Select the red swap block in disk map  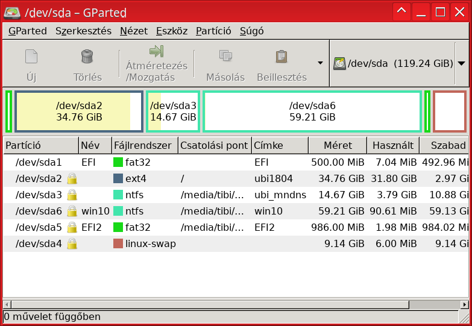tap(450, 111)
